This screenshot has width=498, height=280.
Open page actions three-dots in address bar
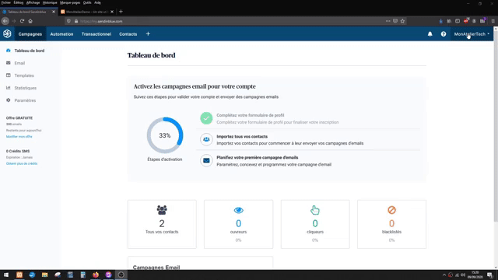tap(388, 21)
